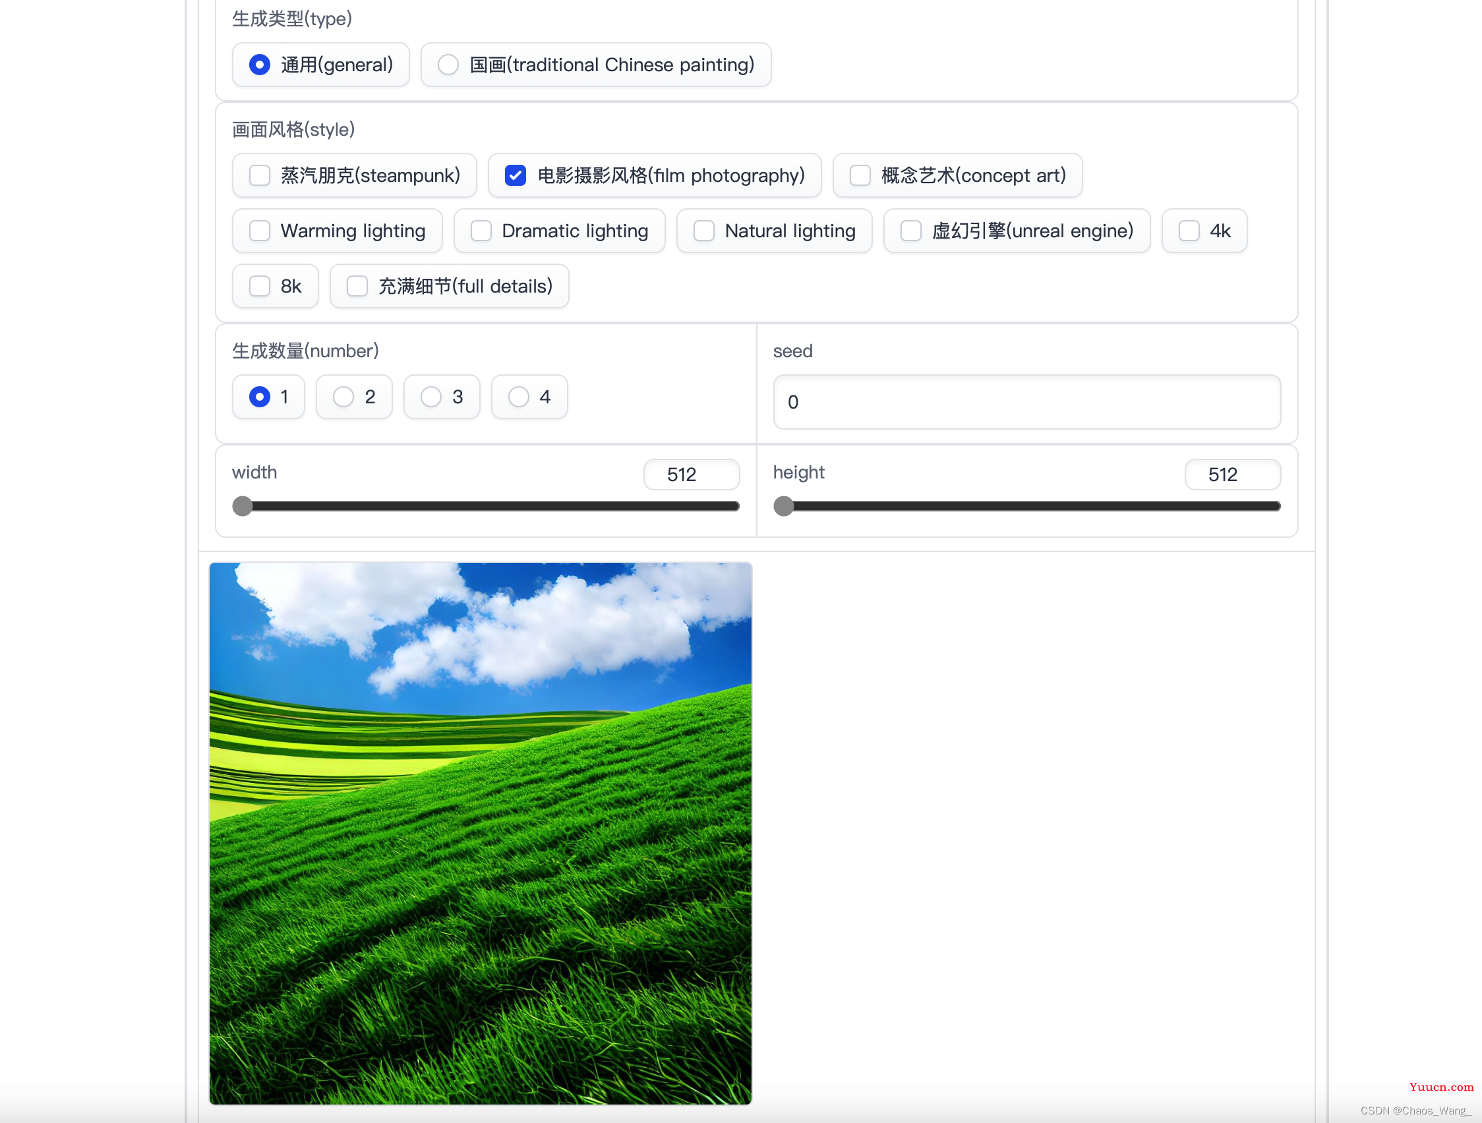Select generate number 2
Screen dimensions: 1482x1123
click(x=345, y=396)
